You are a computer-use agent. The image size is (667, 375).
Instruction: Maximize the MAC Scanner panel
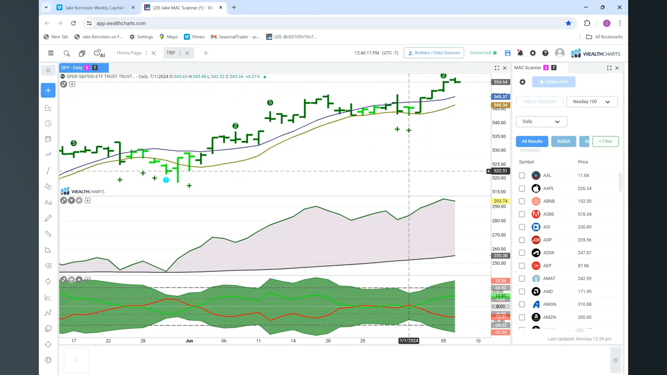pyautogui.click(x=609, y=68)
